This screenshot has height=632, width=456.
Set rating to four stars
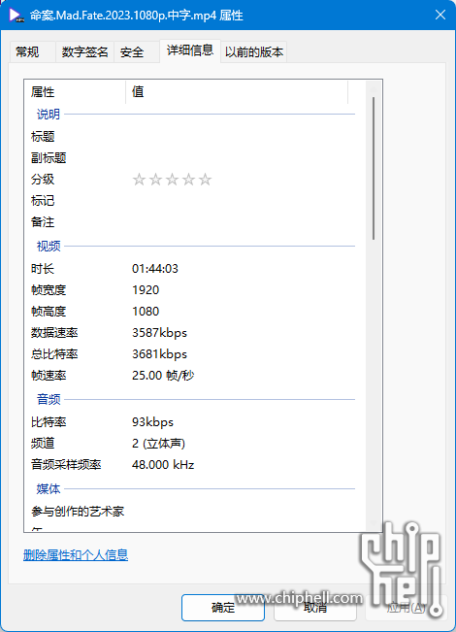188,180
